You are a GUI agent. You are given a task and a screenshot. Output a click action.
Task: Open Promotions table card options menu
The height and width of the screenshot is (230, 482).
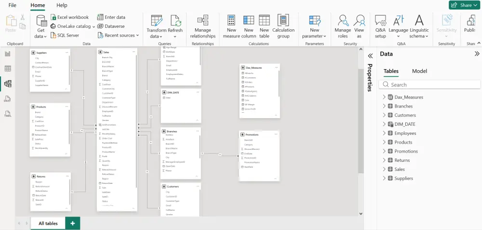click(x=276, y=134)
